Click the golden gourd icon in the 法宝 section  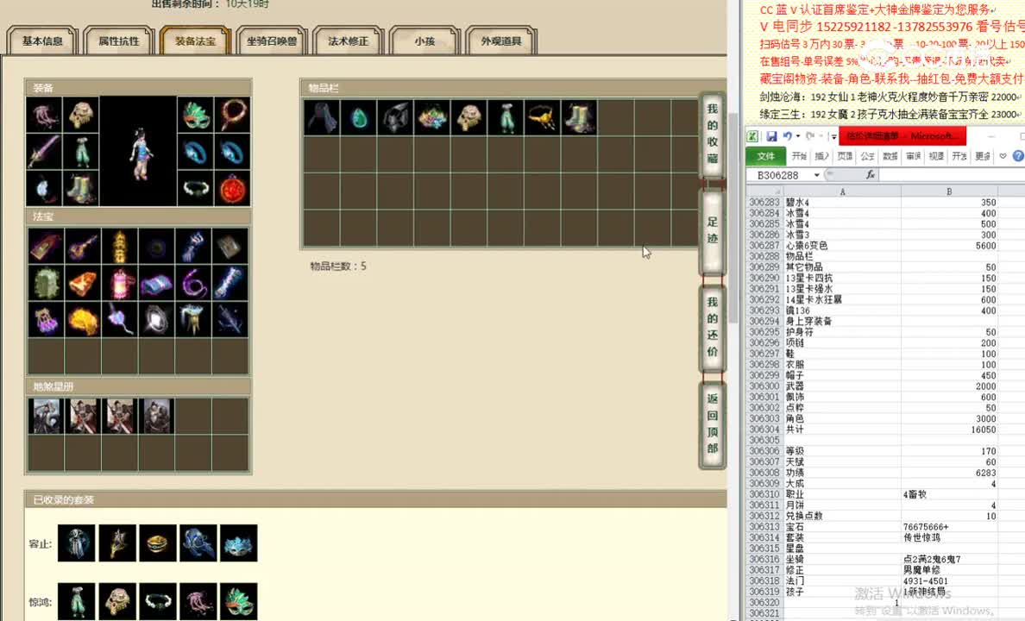coord(85,320)
